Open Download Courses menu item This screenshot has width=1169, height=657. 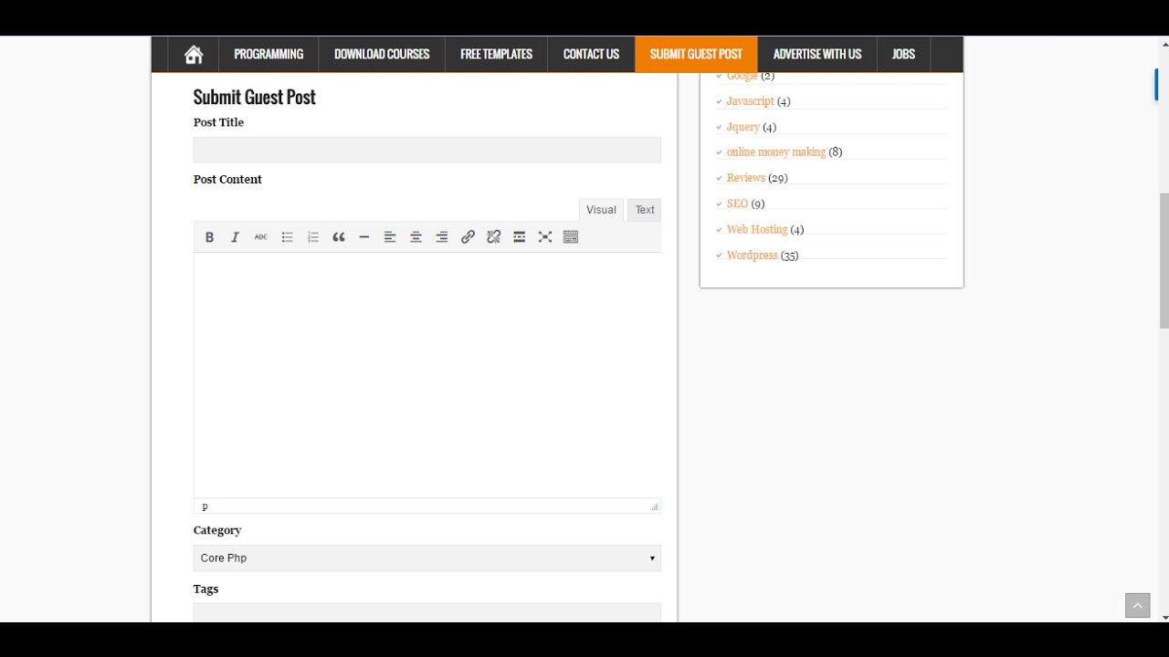click(382, 55)
